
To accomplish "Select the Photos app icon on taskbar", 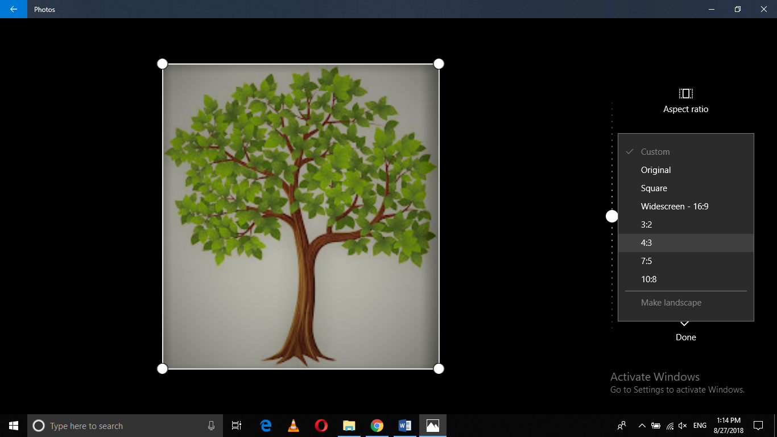I will tap(432, 425).
